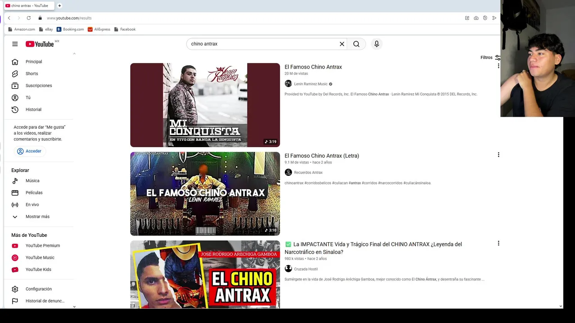Viewport: 575px width, 323px height.
Task: Open a new browser tab with plus
Action: click(59, 6)
